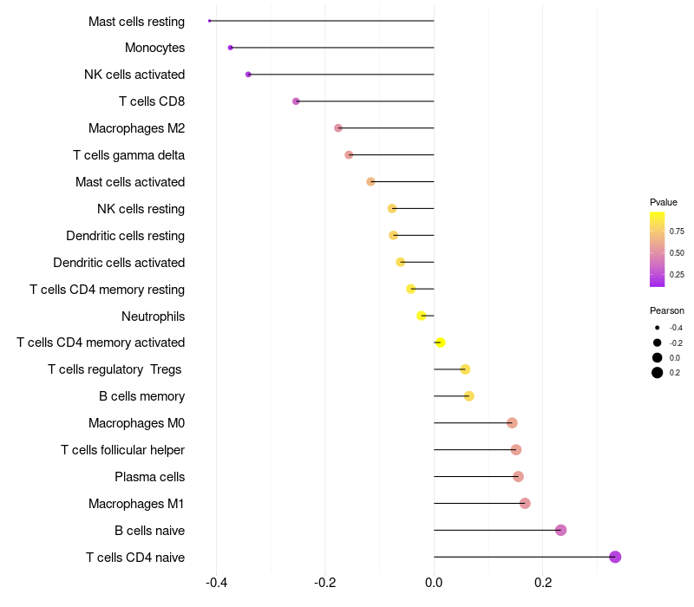Screen dimensions: 694x607
Task: Click the Macrophages M1 label
Action: click(x=136, y=504)
